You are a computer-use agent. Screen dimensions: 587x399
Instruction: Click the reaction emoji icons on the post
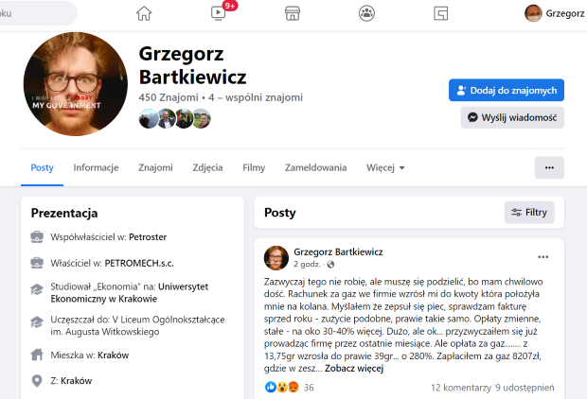(282, 387)
